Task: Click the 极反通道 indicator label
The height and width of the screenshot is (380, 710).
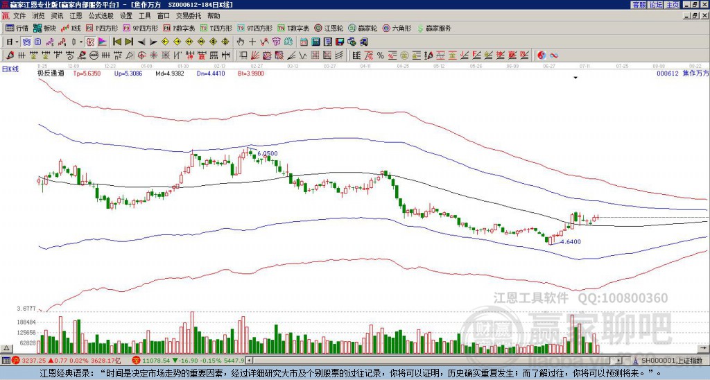Action: click(51, 74)
